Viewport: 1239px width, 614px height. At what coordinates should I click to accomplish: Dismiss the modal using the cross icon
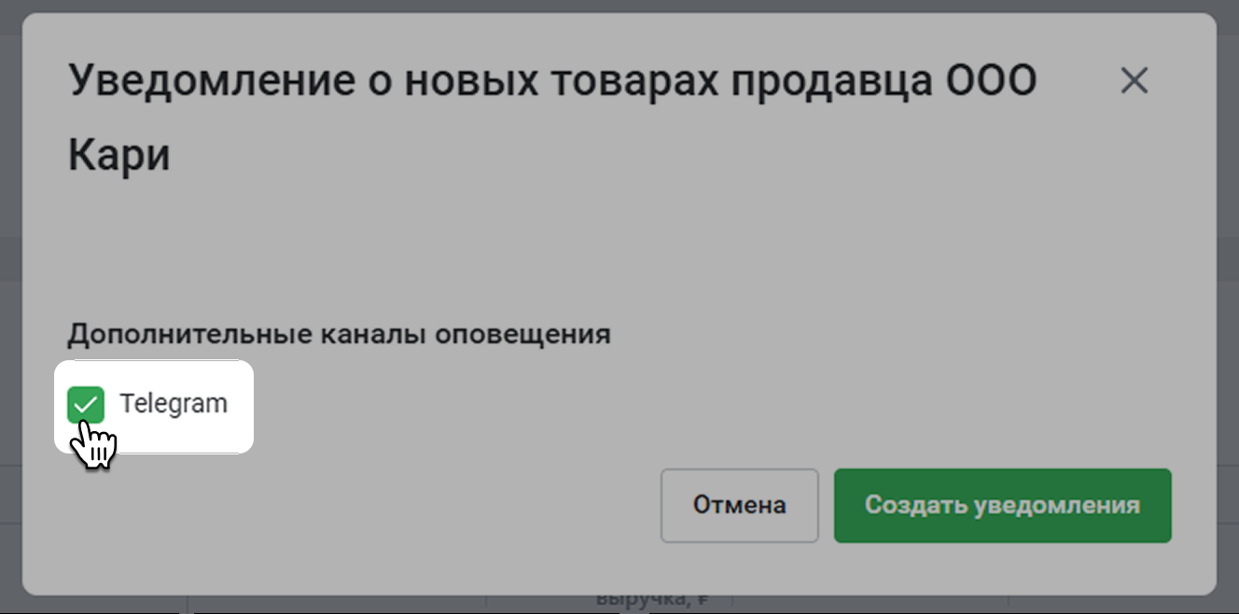1134,81
